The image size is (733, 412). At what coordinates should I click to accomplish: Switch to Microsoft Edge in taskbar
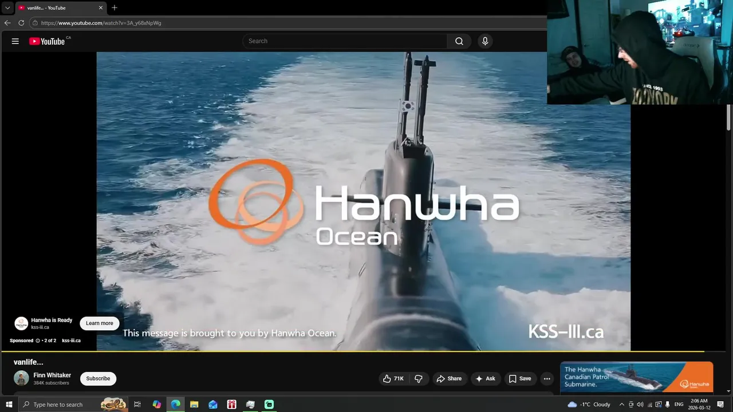click(x=176, y=405)
